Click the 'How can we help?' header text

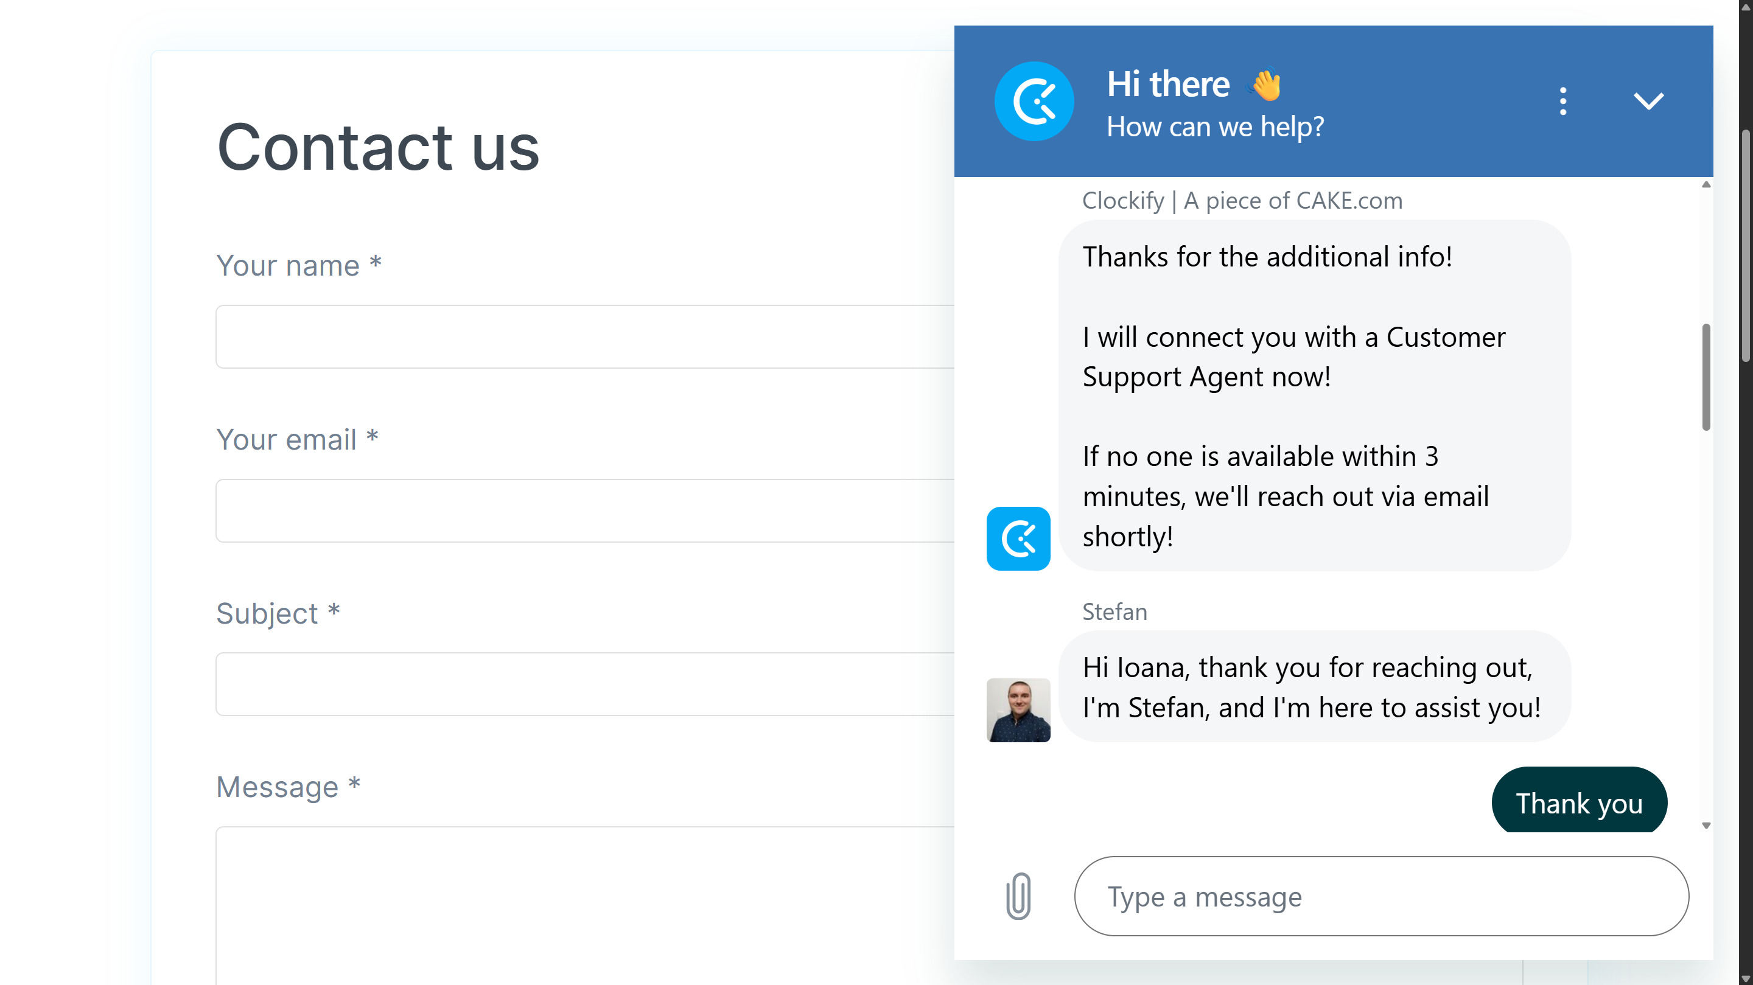pyautogui.click(x=1214, y=126)
